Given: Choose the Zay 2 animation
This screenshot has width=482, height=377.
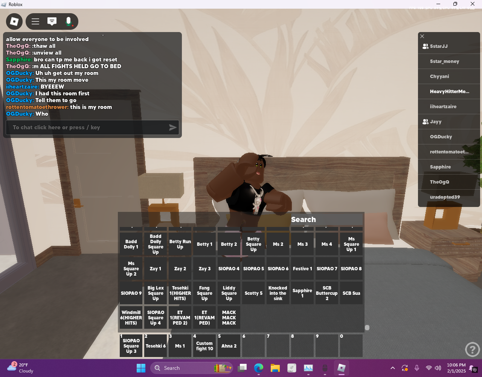Looking at the screenshot, I should (x=180, y=269).
